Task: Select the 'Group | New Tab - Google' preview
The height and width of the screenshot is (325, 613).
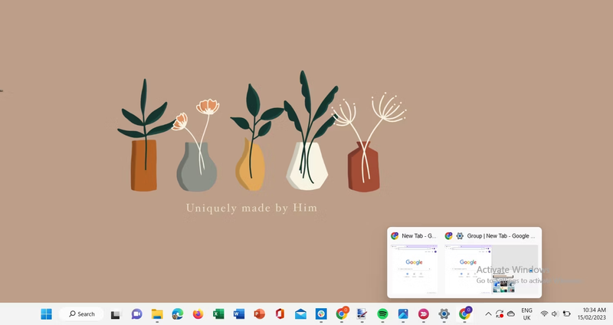Action: [491, 269]
